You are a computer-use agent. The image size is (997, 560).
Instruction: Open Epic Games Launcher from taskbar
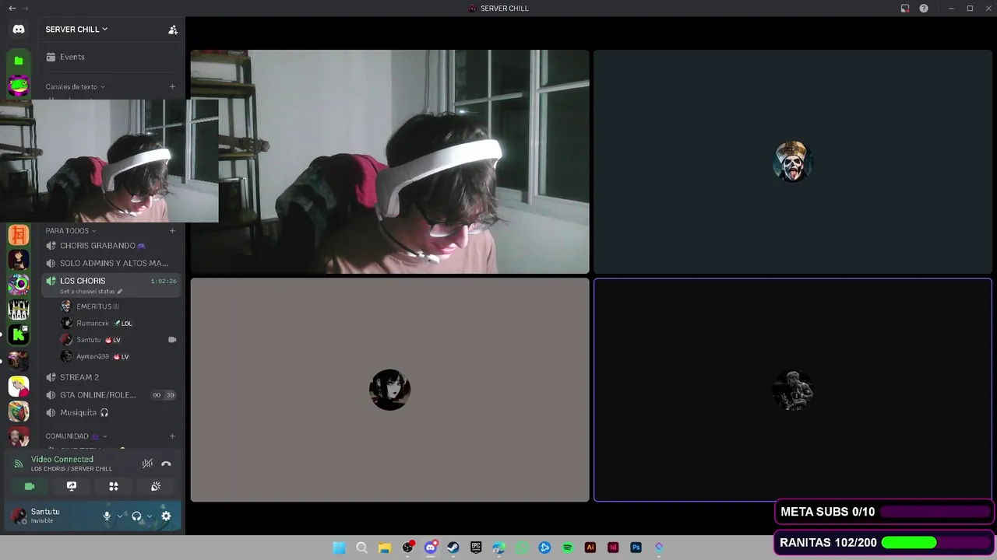pyautogui.click(x=476, y=548)
